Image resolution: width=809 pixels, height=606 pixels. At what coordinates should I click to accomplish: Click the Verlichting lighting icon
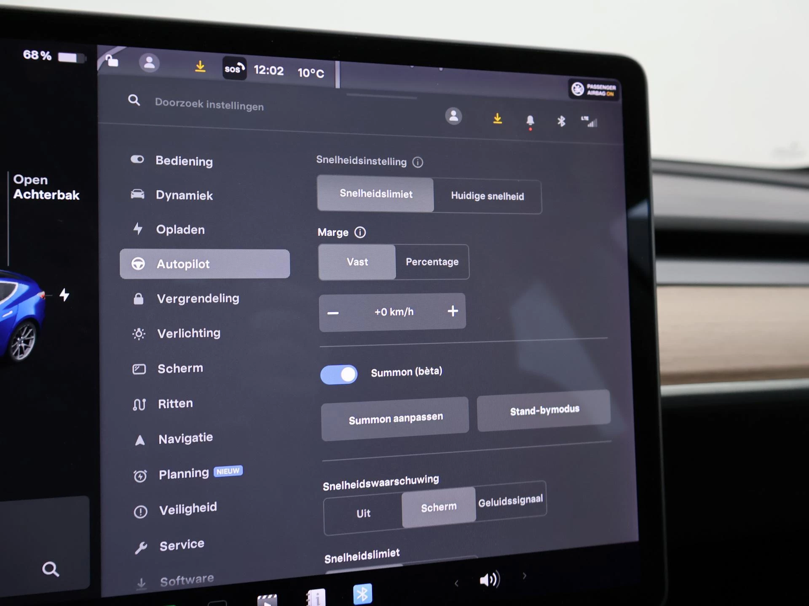pos(139,333)
